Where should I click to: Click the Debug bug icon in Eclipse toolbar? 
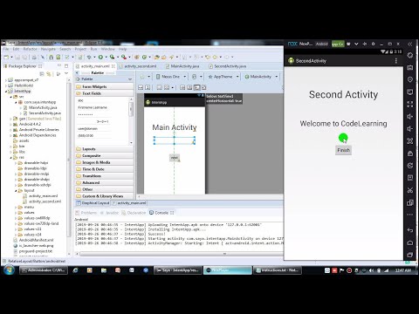point(89,57)
